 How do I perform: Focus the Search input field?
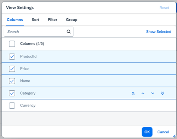[39, 31]
